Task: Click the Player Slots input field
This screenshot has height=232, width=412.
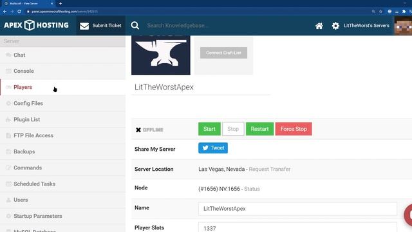Action: (x=297, y=227)
